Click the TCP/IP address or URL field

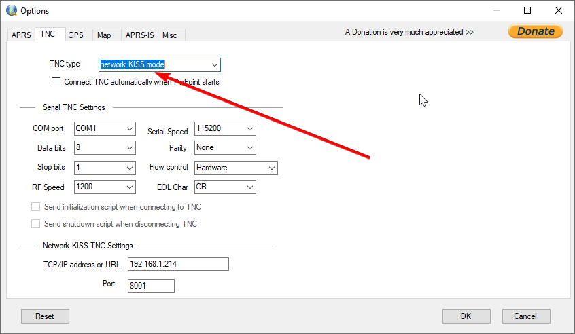tap(178, 264)
